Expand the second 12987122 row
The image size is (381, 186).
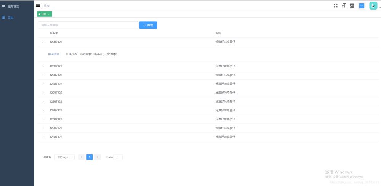click(43, 66)
